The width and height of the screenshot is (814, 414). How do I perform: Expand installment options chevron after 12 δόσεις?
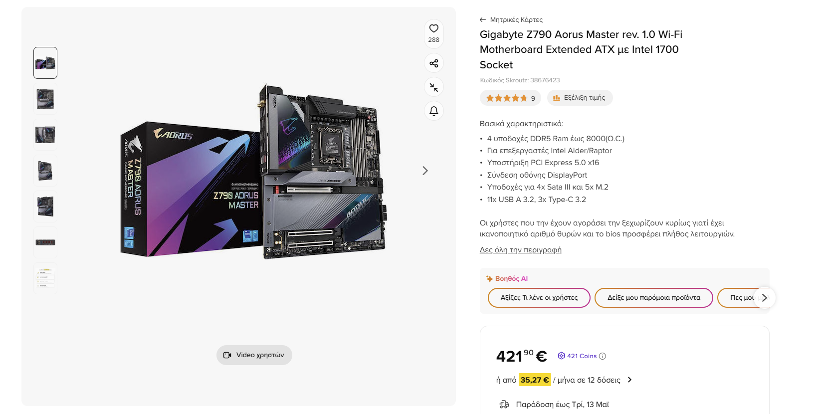pos(629,380)
